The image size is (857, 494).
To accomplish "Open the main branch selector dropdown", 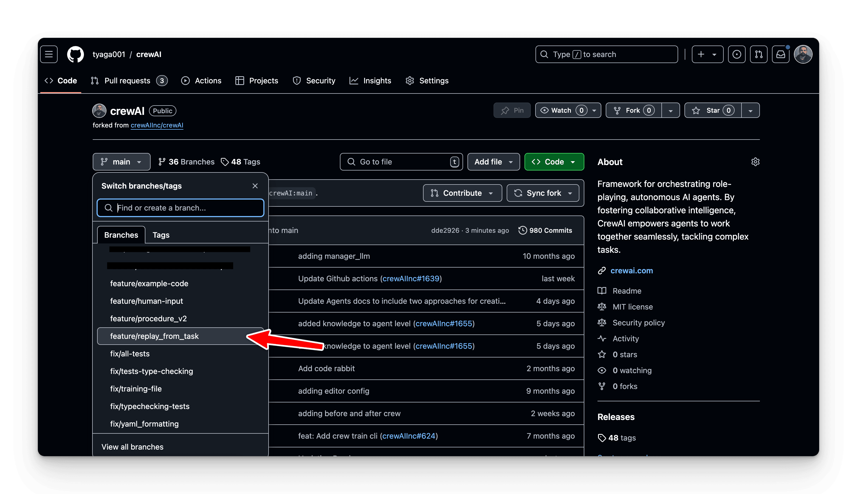I will point(121,162).
